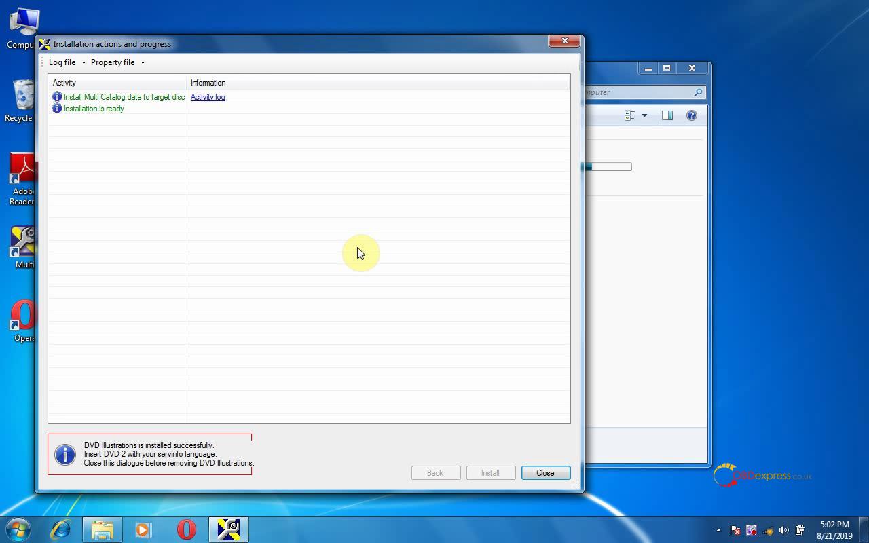Launch Opera browser from the taskbar
The height and width of the screenshot is (543, 869).
pyautogui.click(x=186, y=529)
